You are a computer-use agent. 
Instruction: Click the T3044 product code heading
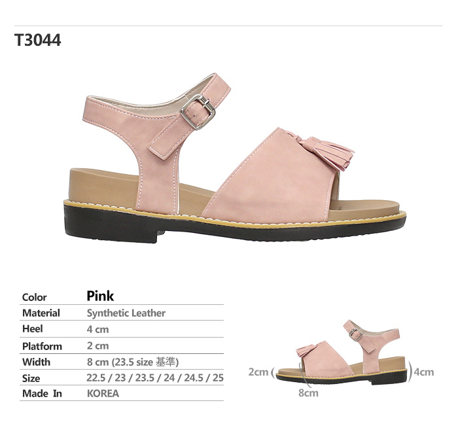pos(37,40)
